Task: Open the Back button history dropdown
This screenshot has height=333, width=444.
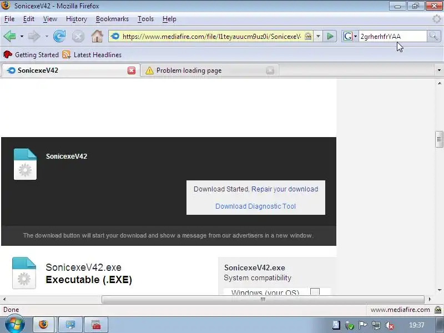Action: [x=22, y=37]
